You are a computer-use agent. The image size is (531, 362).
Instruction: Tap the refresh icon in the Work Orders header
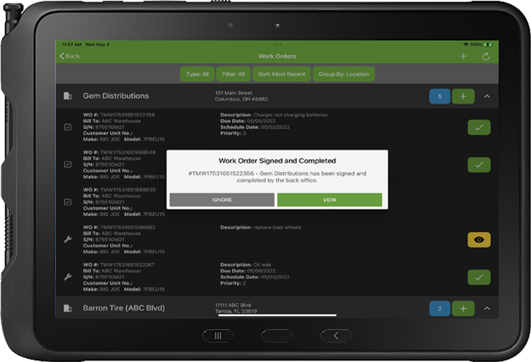coord(486,56)
